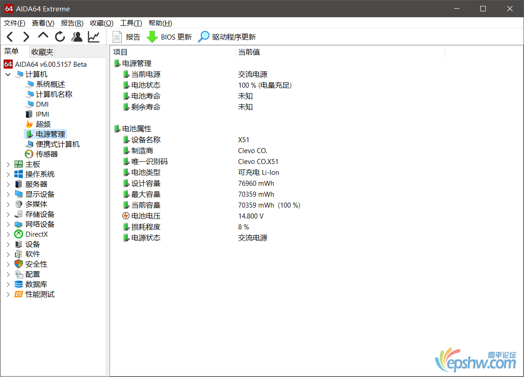Click the green BIOS 更新 download arrow icon
Screen dimensions: 524x377
152,37
